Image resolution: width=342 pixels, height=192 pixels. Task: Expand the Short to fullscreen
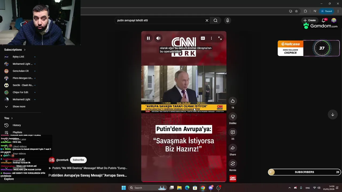[220, 38]
